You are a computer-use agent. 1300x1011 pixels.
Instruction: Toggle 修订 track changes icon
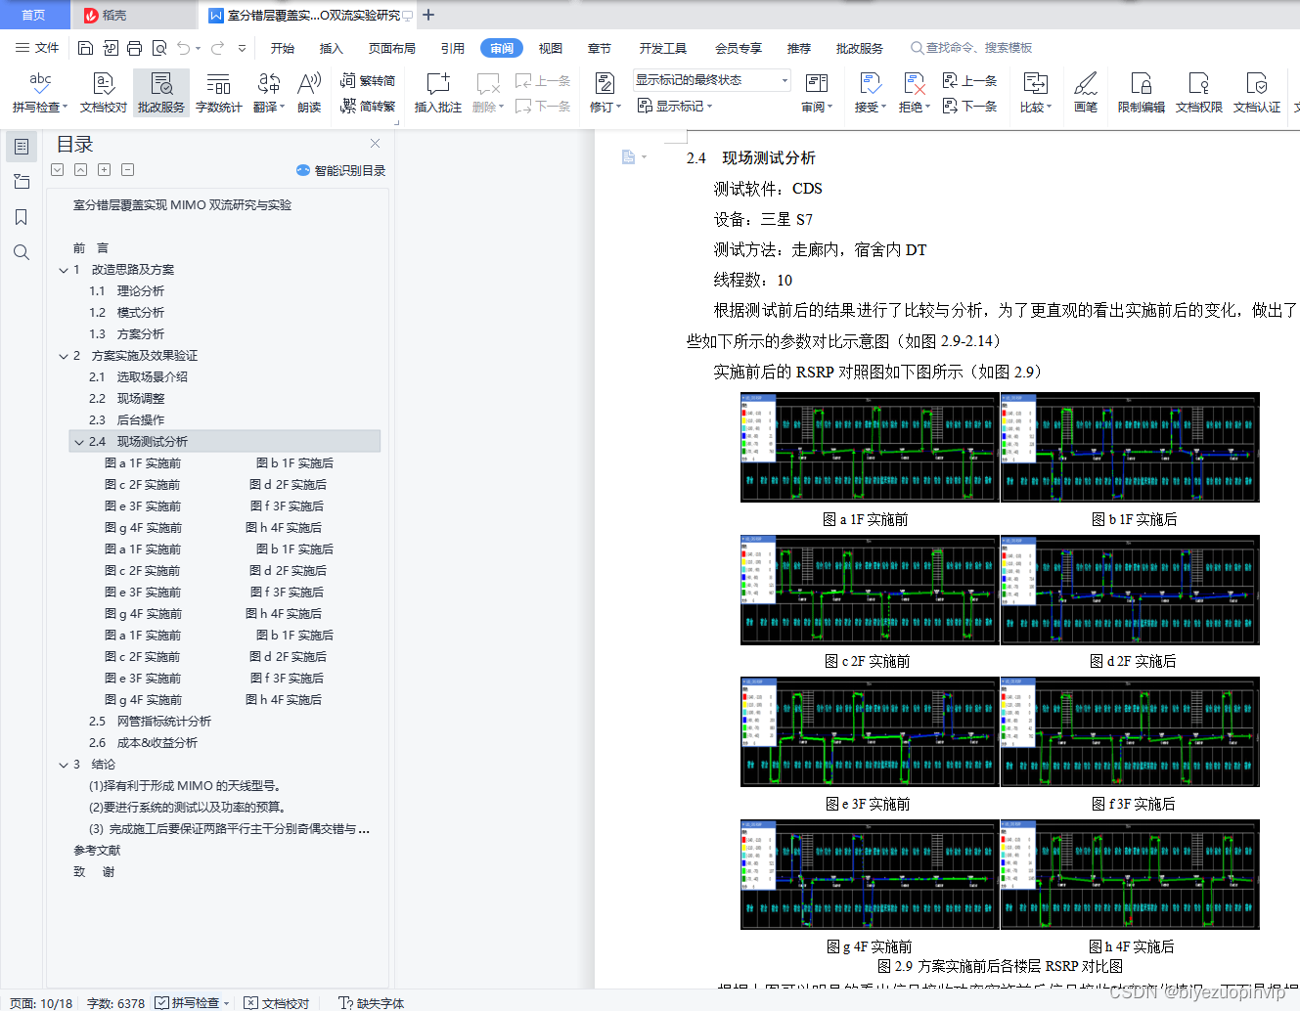coord(605,84)
